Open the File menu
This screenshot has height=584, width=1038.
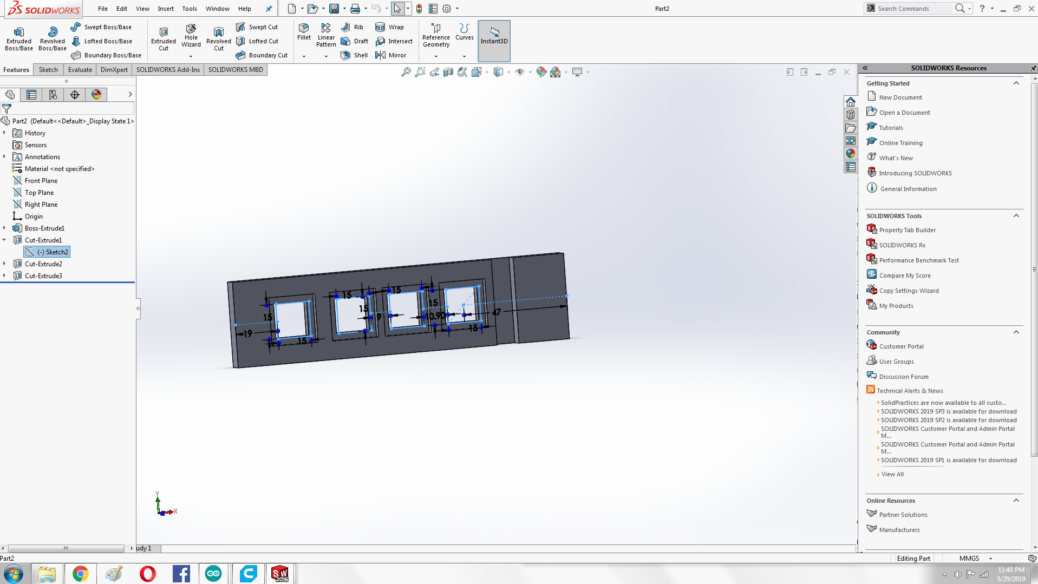[103, 9]
